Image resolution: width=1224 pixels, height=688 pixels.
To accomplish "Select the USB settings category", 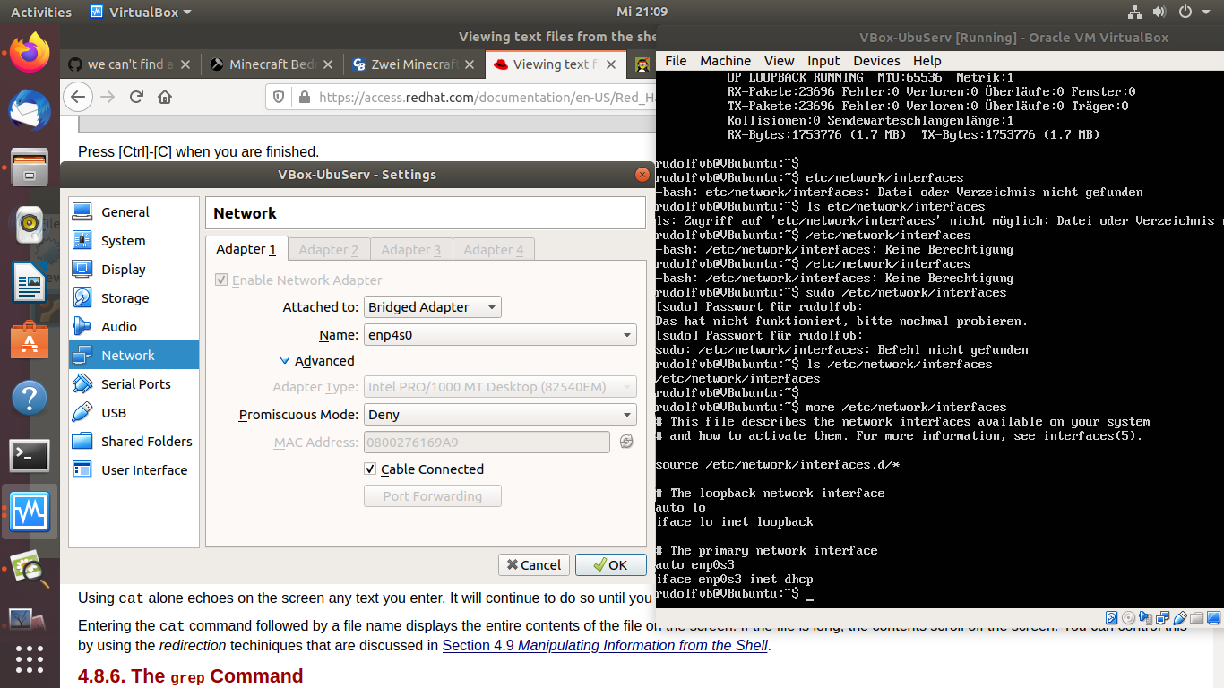I will [134, 413].
